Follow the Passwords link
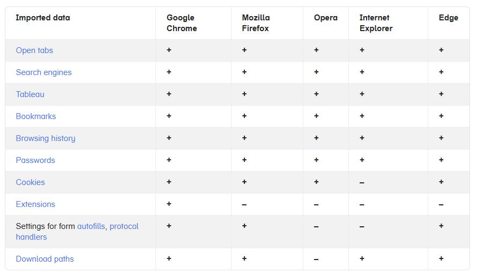The height and width of the screenshot is (274, 477). click(35, 160)
